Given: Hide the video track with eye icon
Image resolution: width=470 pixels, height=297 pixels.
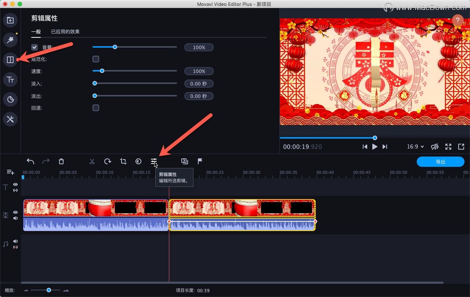Looking at the screenshot, I should (15, 213).
